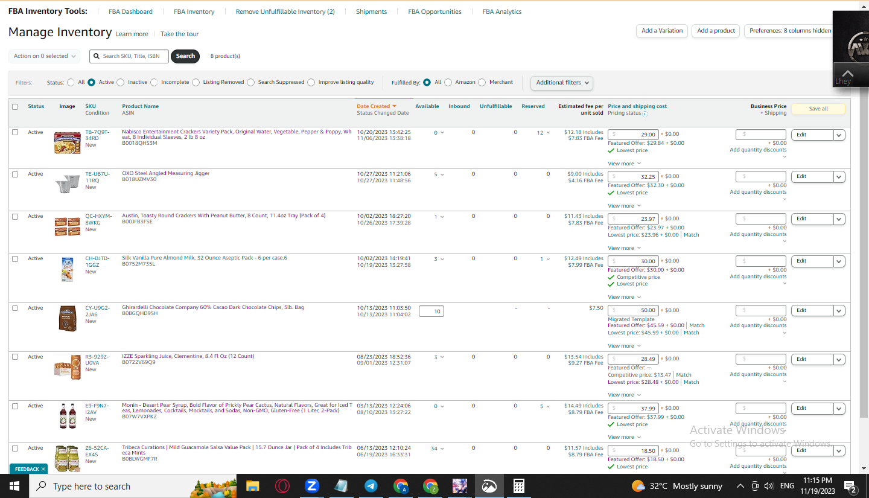Click the Add a product button
The image size is (869, 498).
(x=716, y=31)
